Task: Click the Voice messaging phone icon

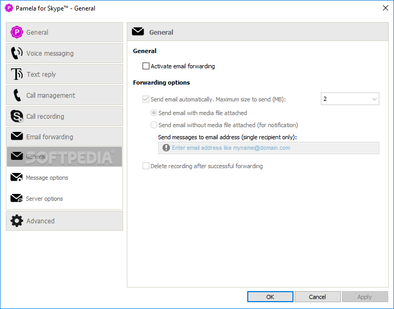Action: 17,53
